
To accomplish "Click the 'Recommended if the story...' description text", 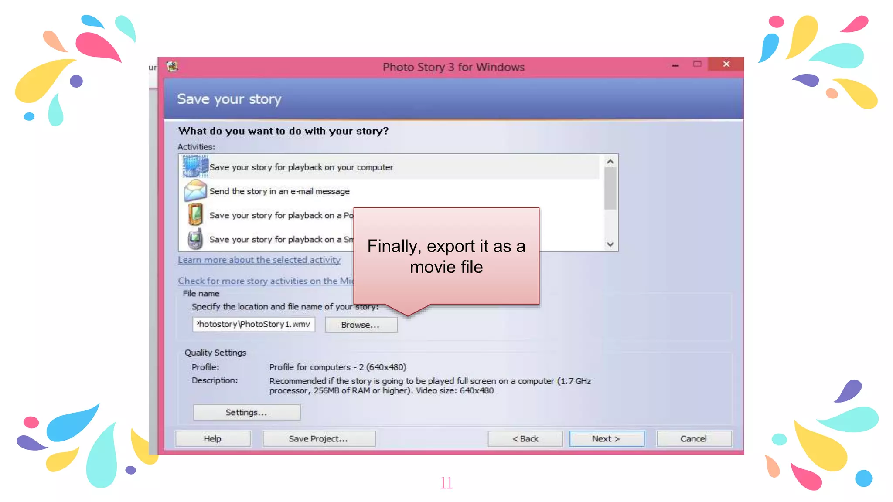I will point(430,386).
